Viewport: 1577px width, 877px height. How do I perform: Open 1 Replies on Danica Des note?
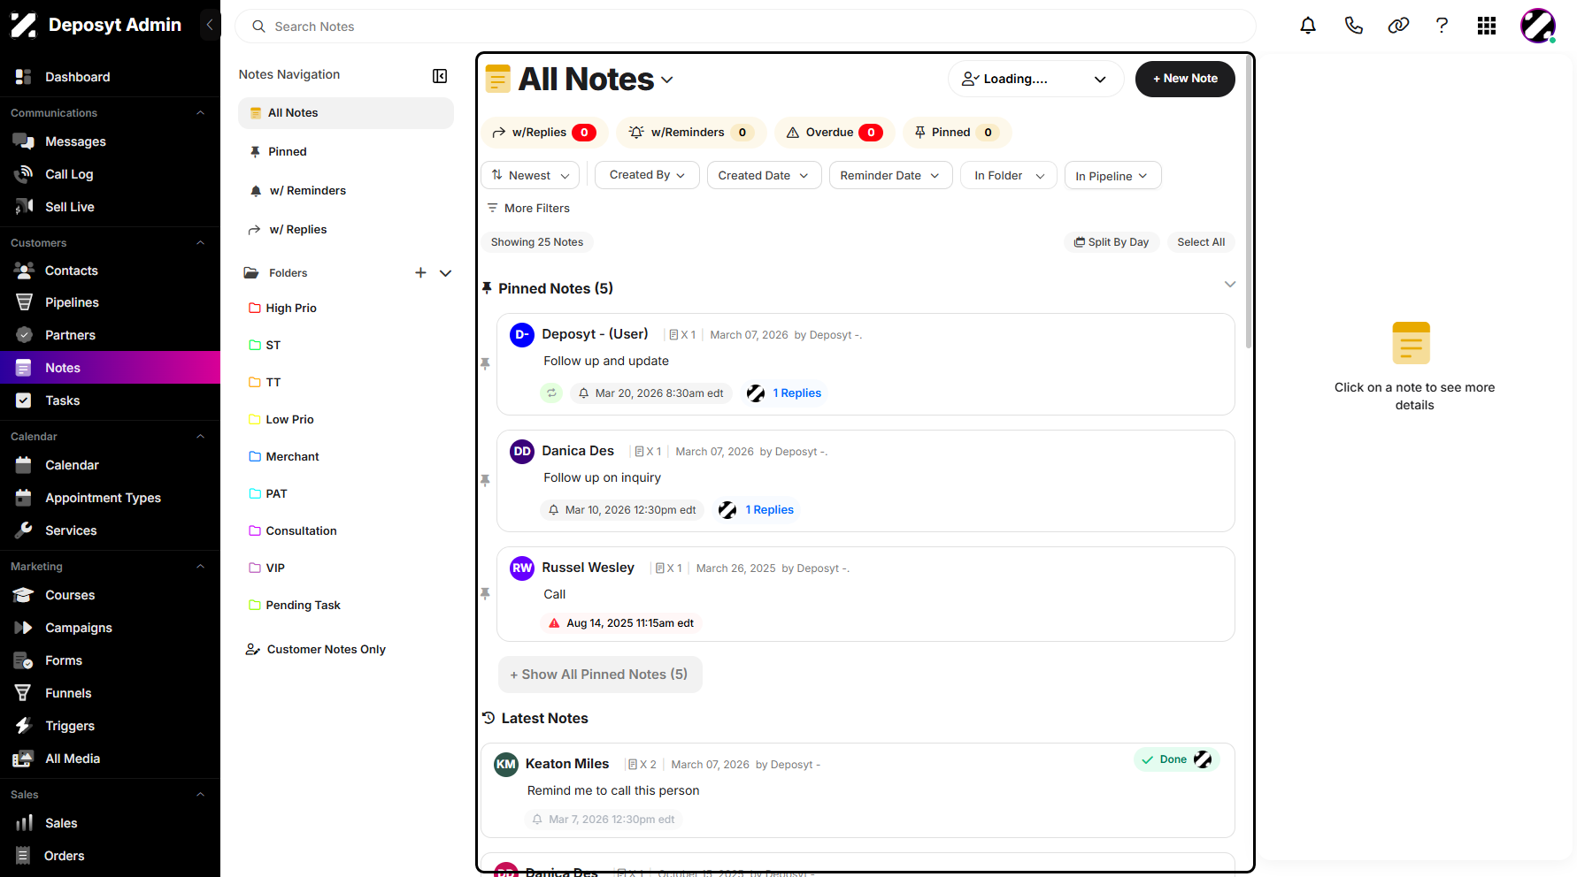coord(769,510)
